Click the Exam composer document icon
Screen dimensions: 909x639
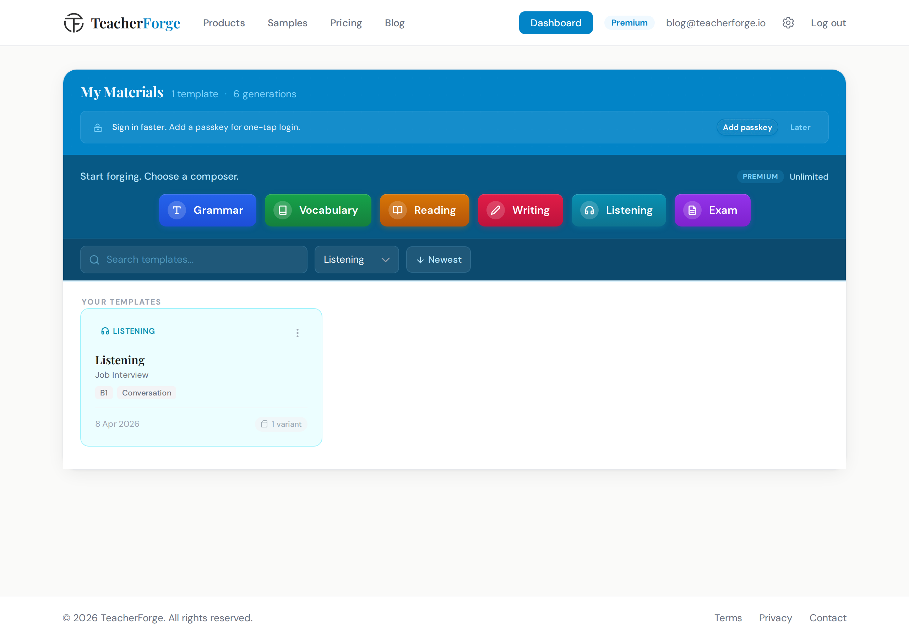click(x=692, y=210)
